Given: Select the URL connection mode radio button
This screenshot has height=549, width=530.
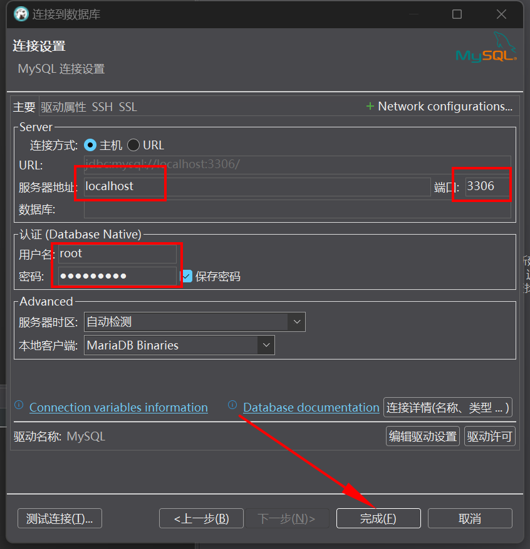Looking at the screenshot, I should coord(133,145).
